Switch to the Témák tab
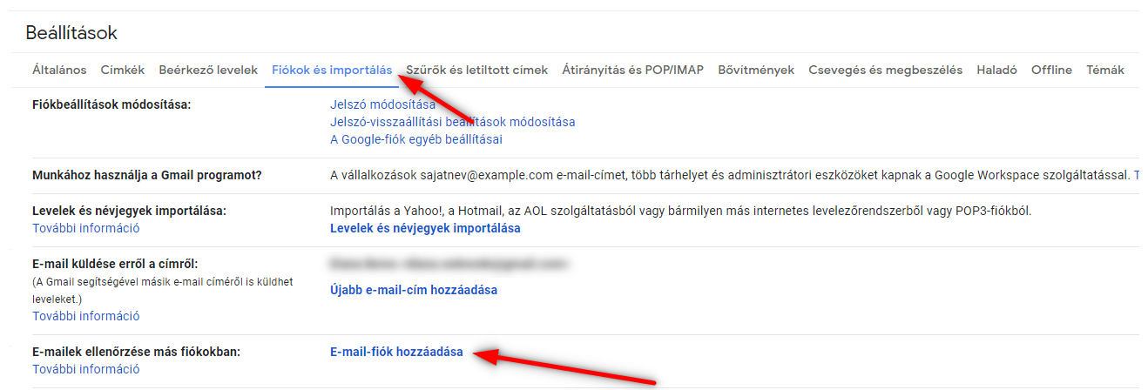 point(1105,70)
